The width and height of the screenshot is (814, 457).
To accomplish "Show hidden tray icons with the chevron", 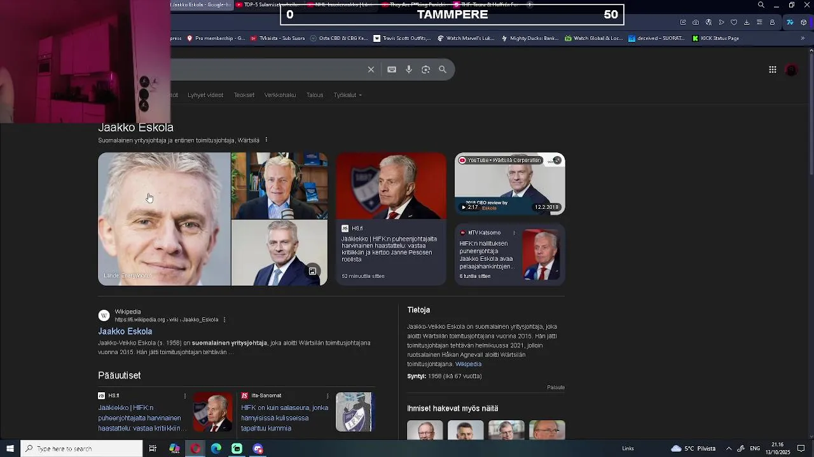I will [729, 449].
